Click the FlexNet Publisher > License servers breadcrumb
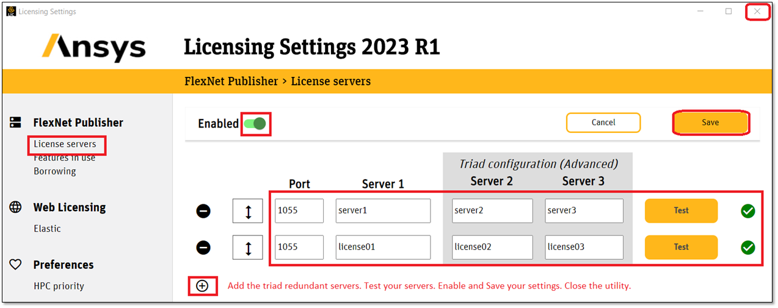The image size is (778, 308). 277,81
